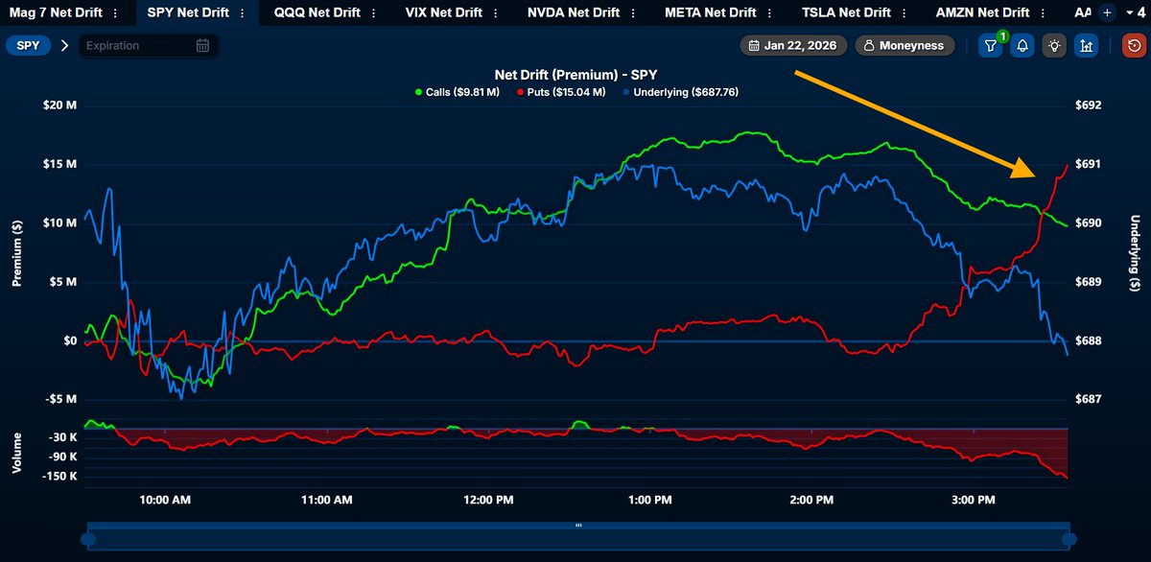Click the Expiration input field
This screenshot has height=562, width=1151.
coord(148,45)
